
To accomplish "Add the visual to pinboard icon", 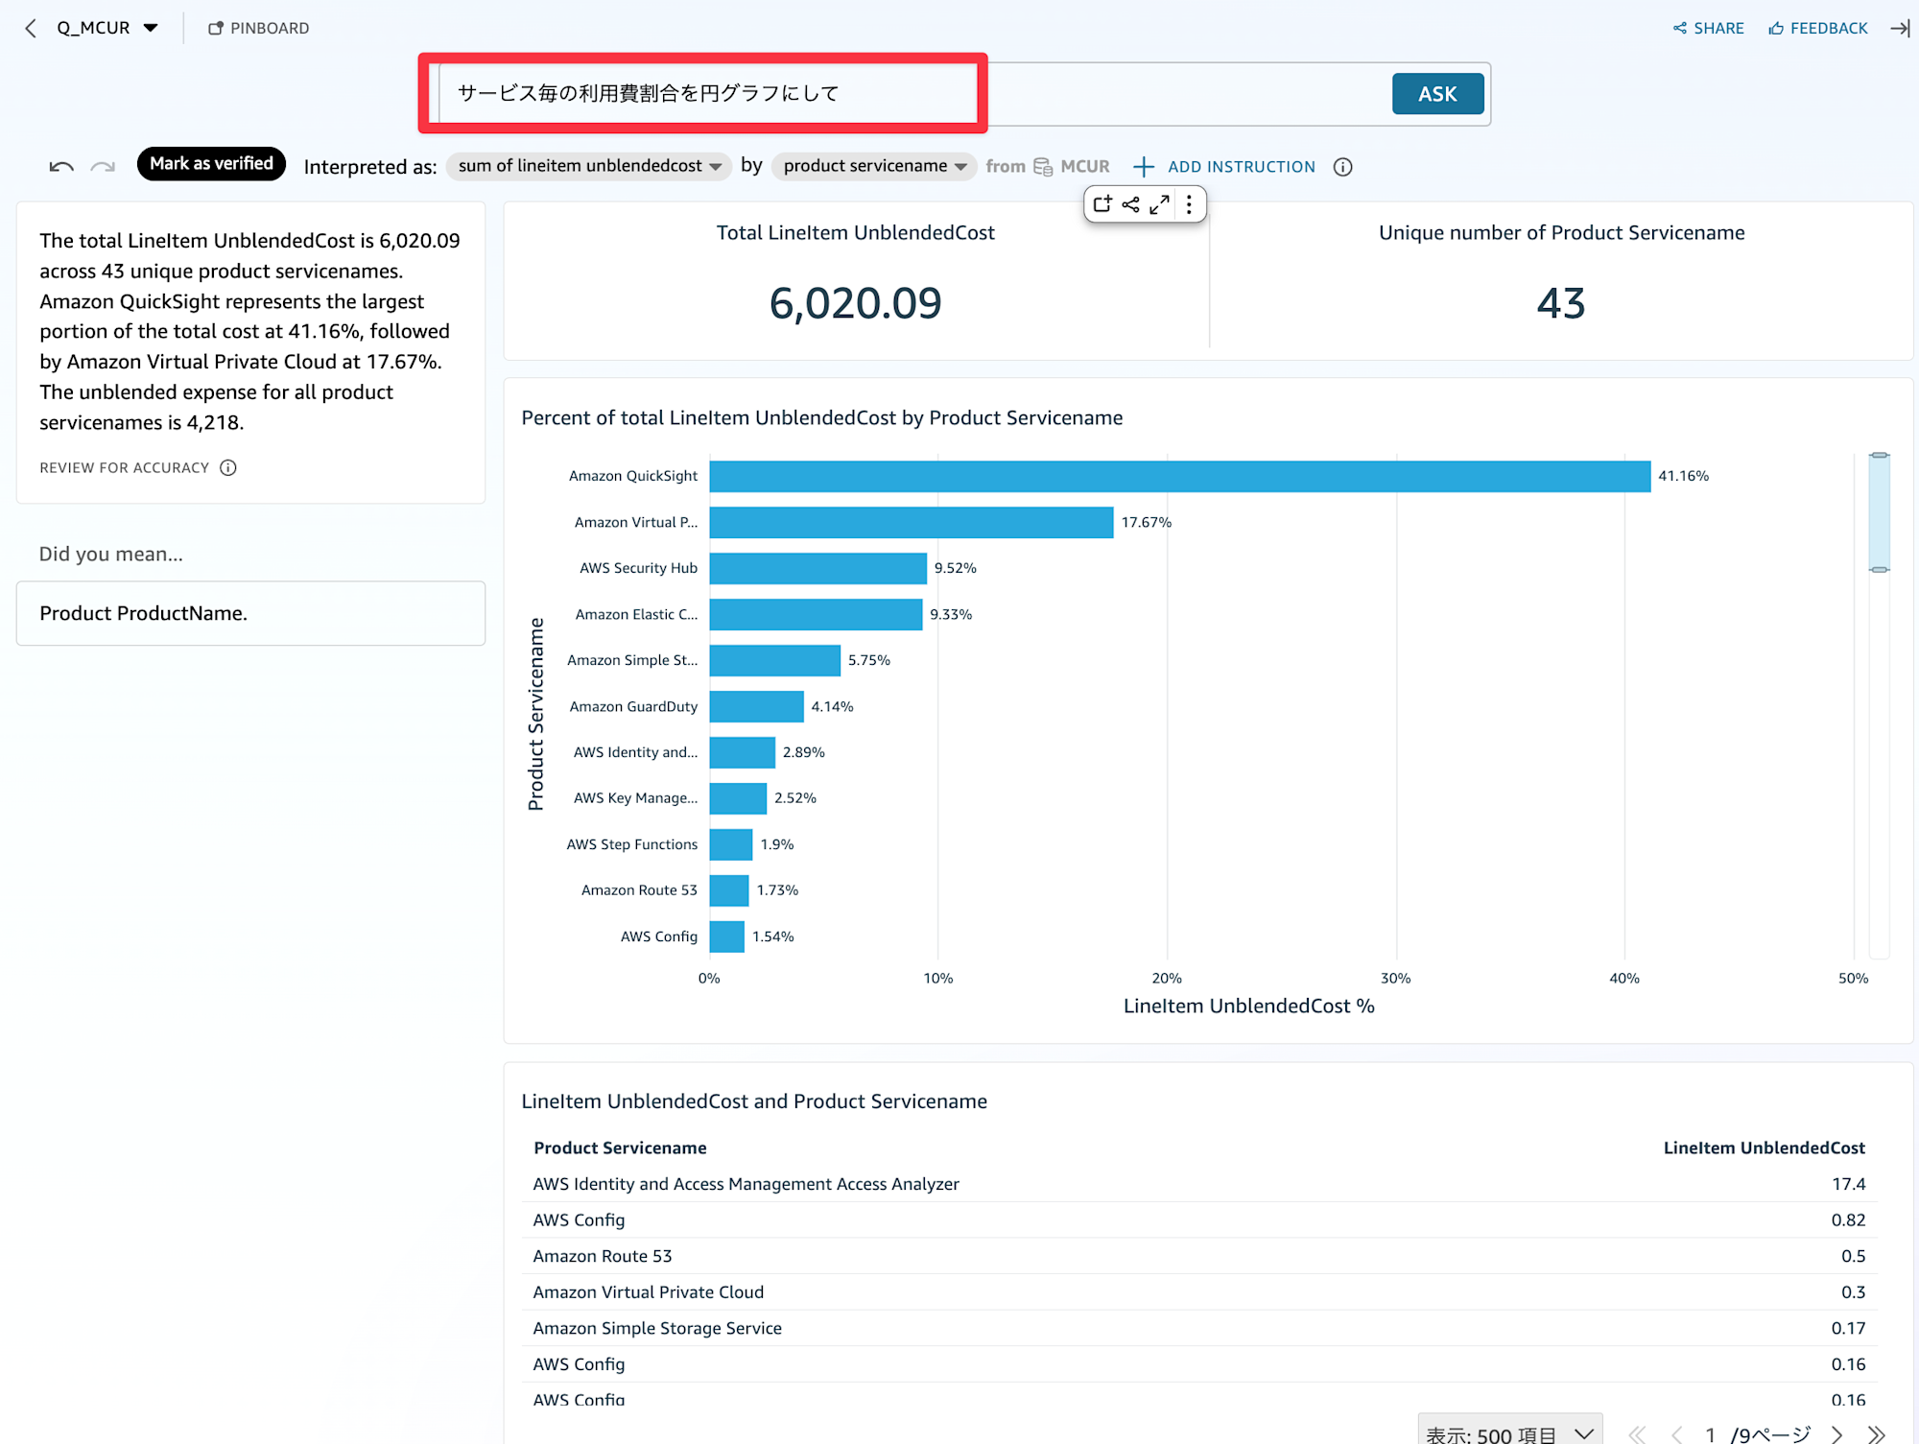I will click(x=1103, y=204).
